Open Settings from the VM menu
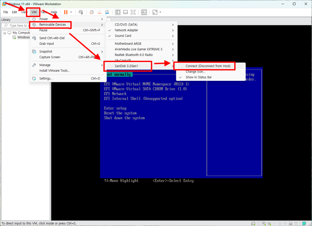The height and width of the screenshot is (226, 312). tap(67, 78)
